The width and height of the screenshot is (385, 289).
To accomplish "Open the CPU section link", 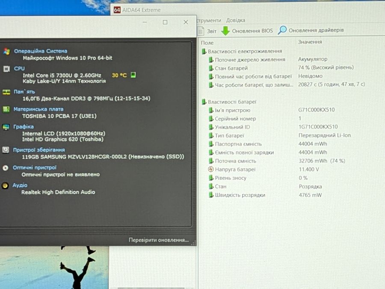I will coord(19,68).
